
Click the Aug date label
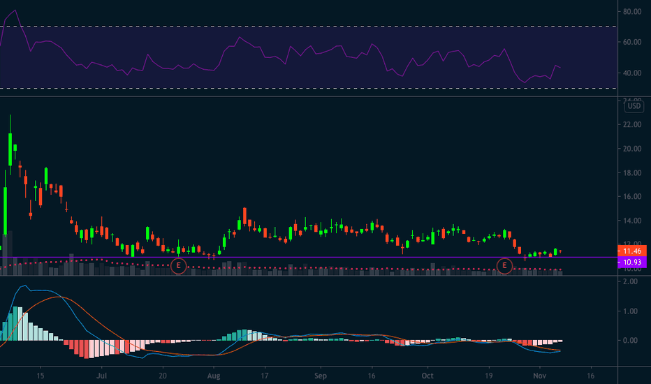[214, 376]
